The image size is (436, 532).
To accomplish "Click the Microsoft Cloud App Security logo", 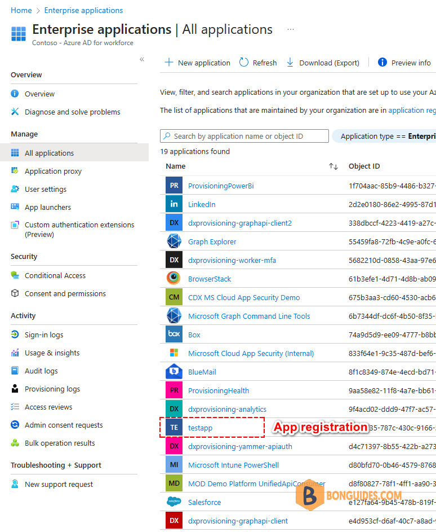I will click(174, 353).
